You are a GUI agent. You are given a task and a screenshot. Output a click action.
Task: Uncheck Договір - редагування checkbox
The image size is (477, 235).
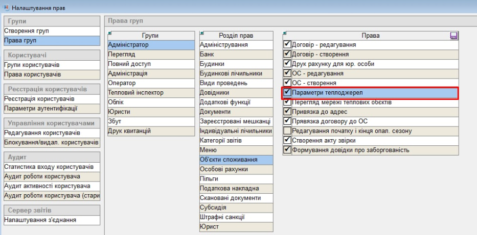point(287,45)
